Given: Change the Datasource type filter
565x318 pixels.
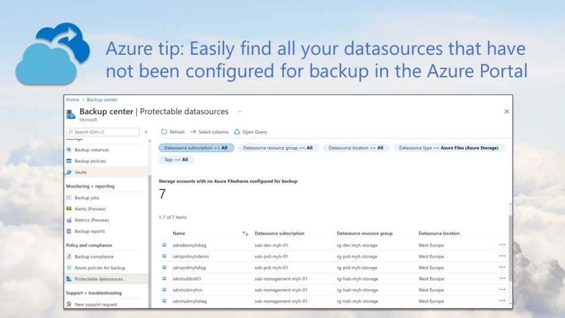Looking at the screenshot, I should coord(450,148).
